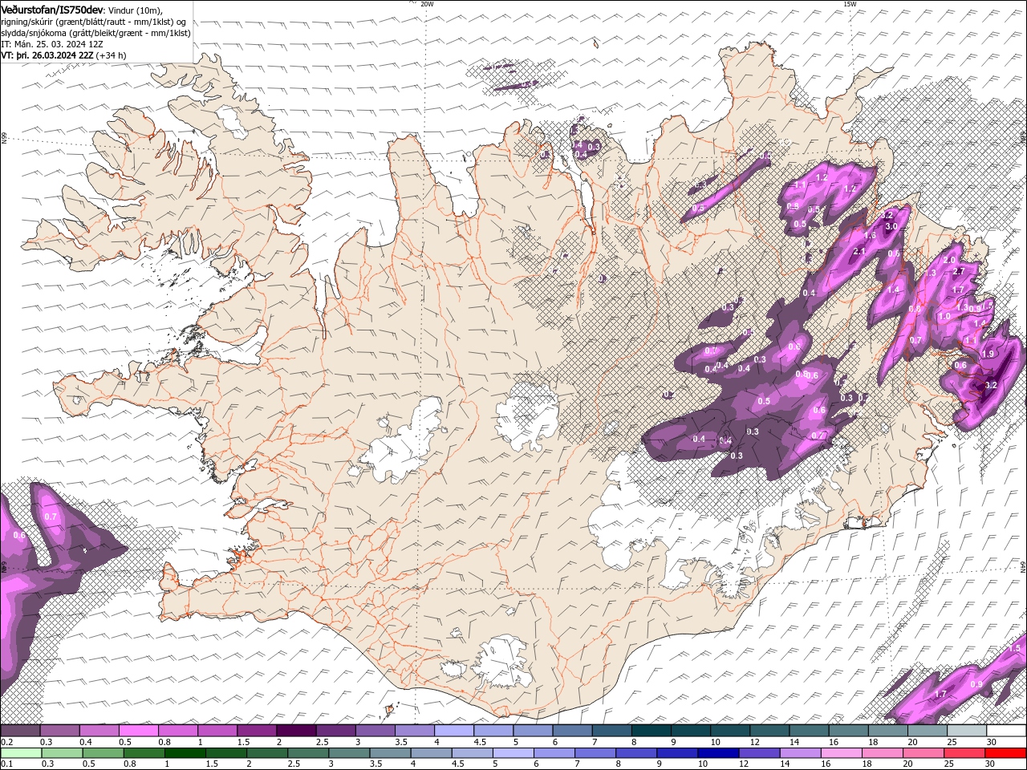Select lower rain legend swatch between 1 and 1.5

tap(185, 753)
